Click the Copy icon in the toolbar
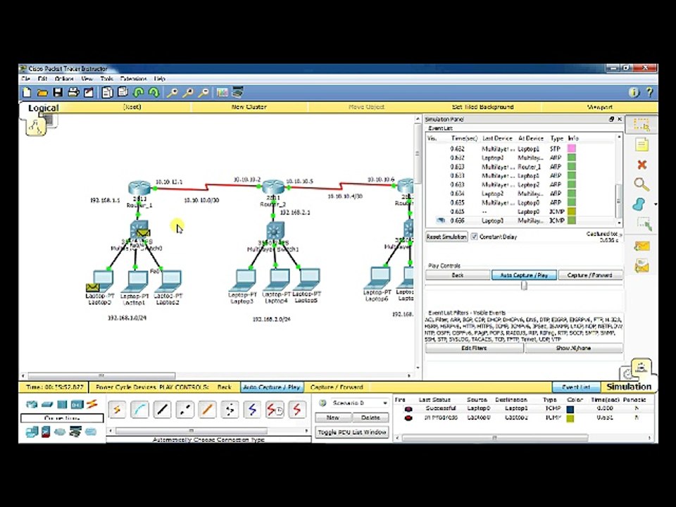The width and height of the screenshot is (676, 507). [107, 92]
